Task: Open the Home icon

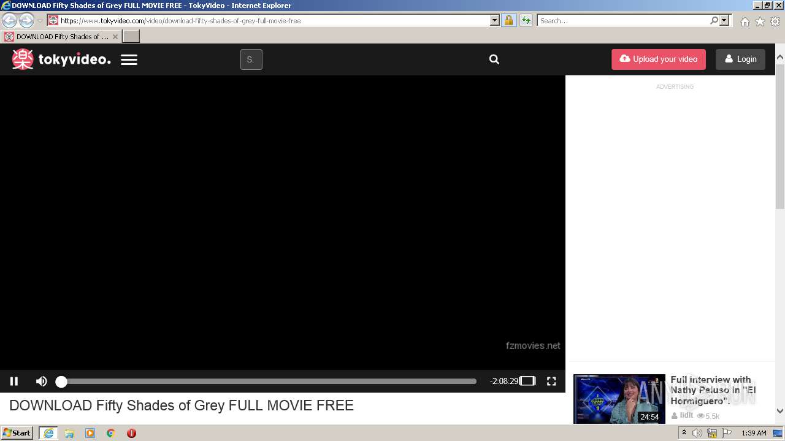Action: (745, 21)
